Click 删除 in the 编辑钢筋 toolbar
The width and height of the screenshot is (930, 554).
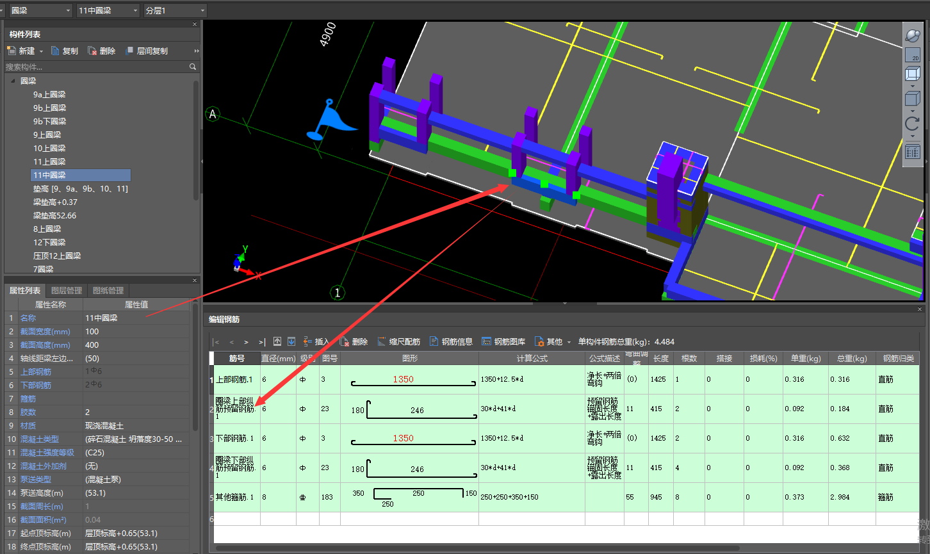[354, 342]
